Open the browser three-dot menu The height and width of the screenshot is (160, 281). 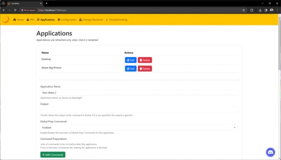pyautogui.click(x=277, y=10)
